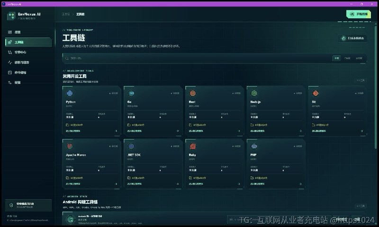The image size is (379, 227).
Task: Open 诊断与日志 in the sidebar
Action: (28, 62)
